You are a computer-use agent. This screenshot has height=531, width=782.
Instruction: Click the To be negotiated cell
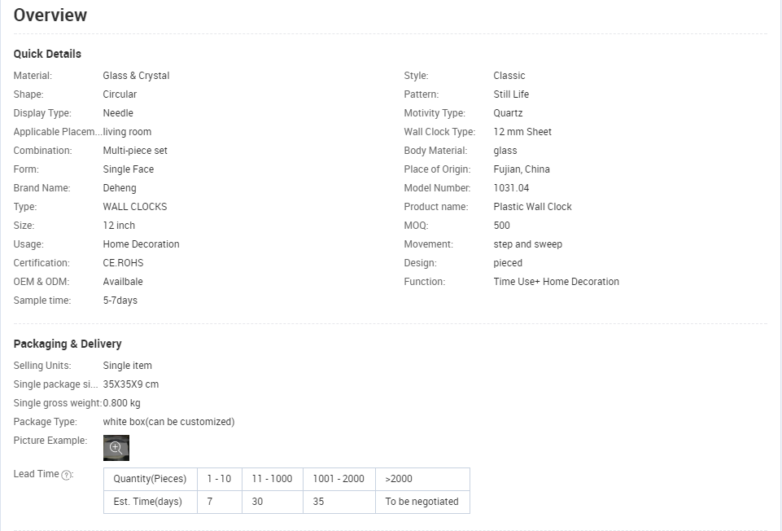422,502
